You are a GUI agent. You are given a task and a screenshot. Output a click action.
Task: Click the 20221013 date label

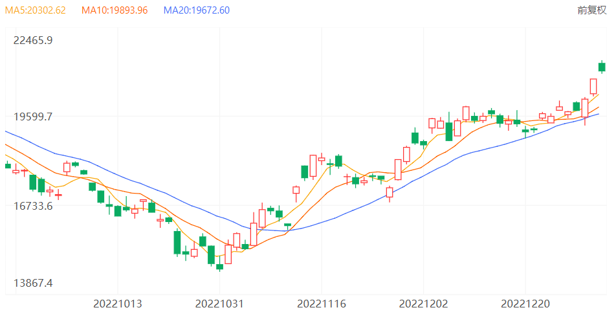pos(118,304)
